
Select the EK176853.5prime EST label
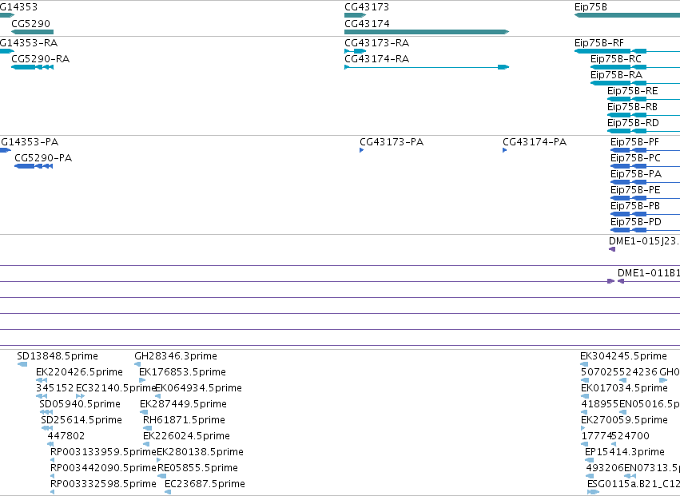pos(182,372)
